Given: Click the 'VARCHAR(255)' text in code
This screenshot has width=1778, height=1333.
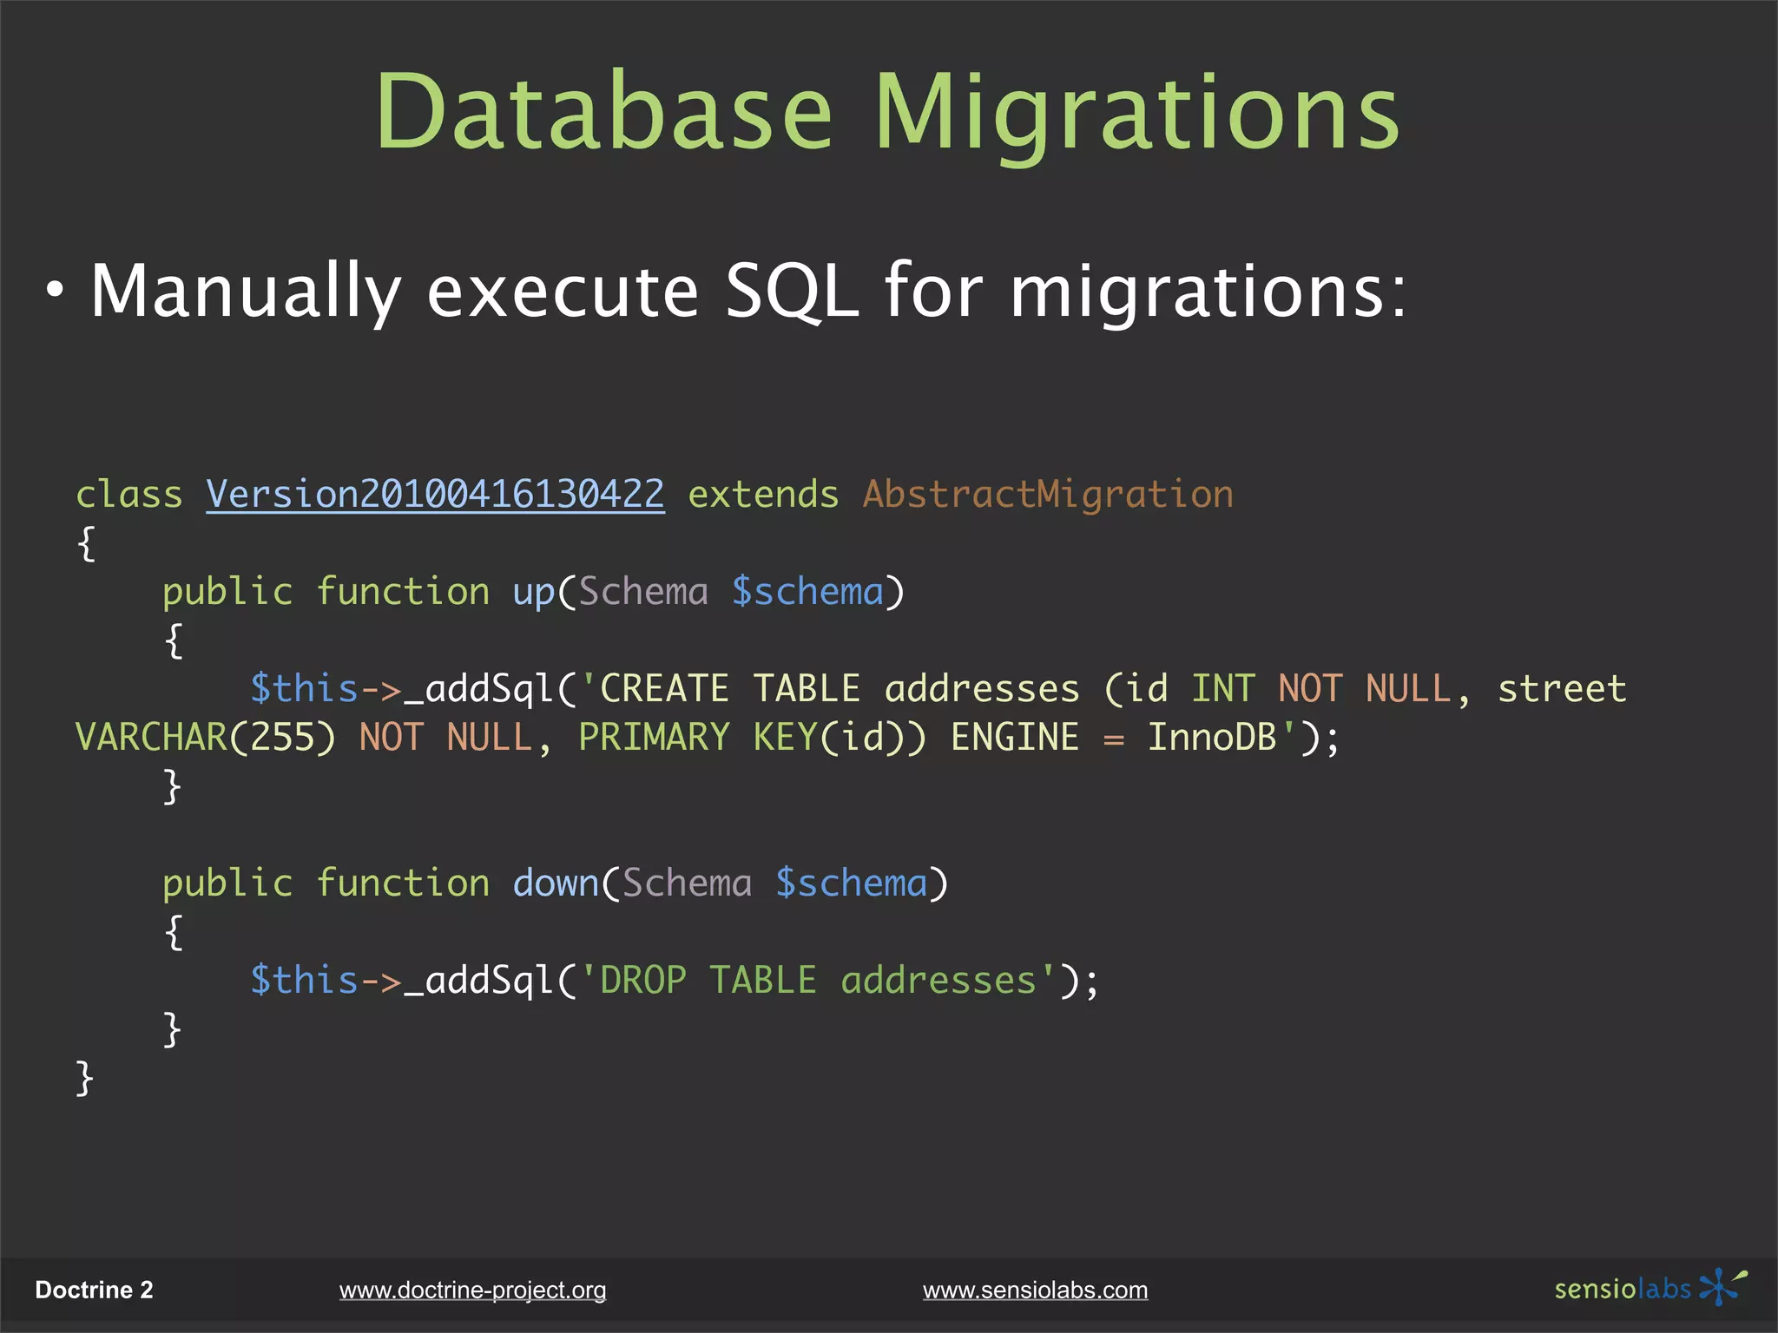Looking at the screenshot, I should 205,738.
